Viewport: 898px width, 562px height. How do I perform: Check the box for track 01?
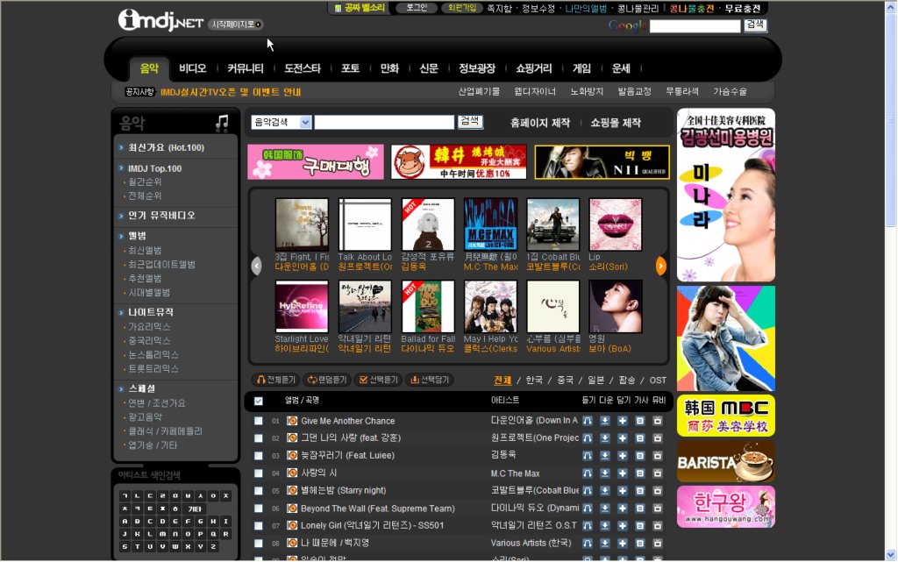click(x=259, y=421)
